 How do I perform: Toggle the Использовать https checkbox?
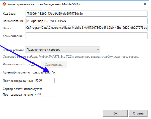coord(33,64)
